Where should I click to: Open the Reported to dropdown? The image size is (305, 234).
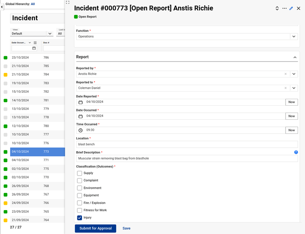coord(294,88)
